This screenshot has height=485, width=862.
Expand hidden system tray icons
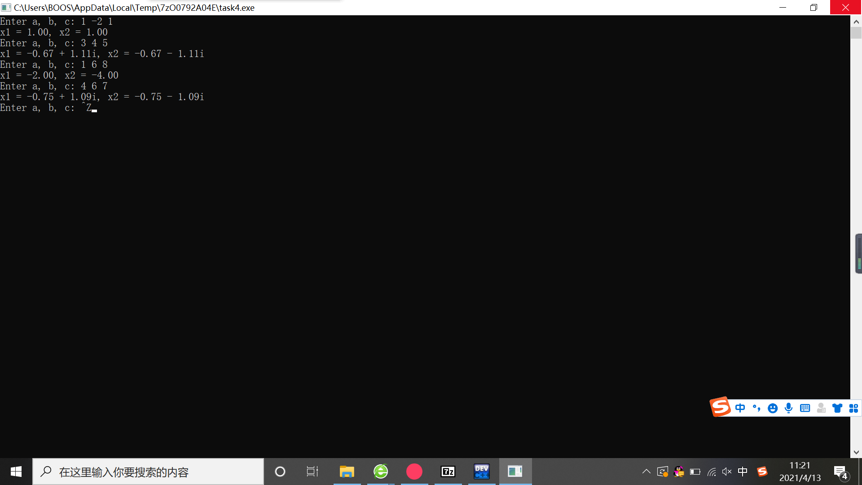[x=646, y=472]
